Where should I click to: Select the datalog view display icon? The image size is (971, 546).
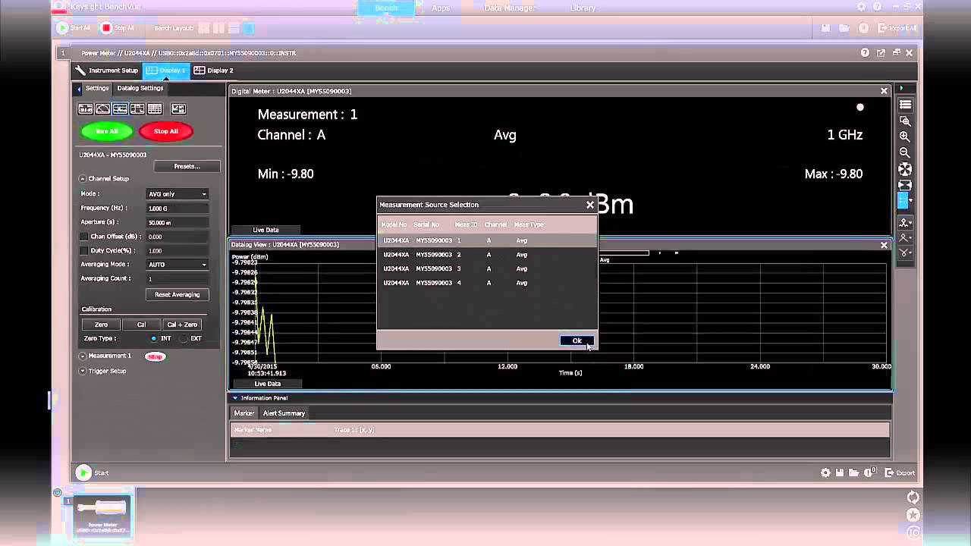pos(120,109)
